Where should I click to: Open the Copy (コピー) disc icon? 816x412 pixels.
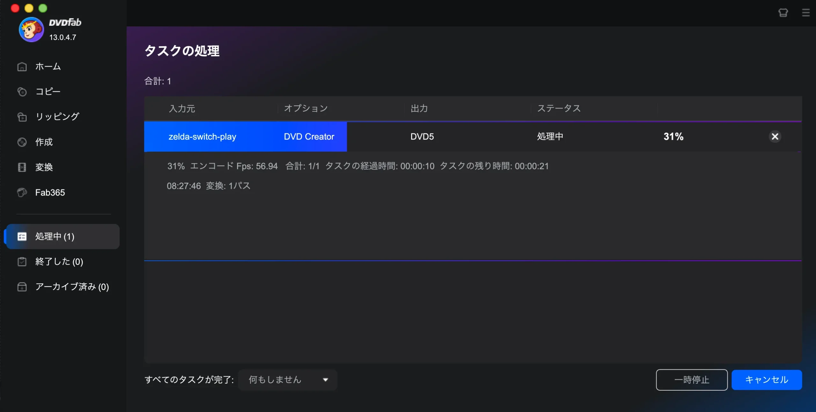(22, 92)
